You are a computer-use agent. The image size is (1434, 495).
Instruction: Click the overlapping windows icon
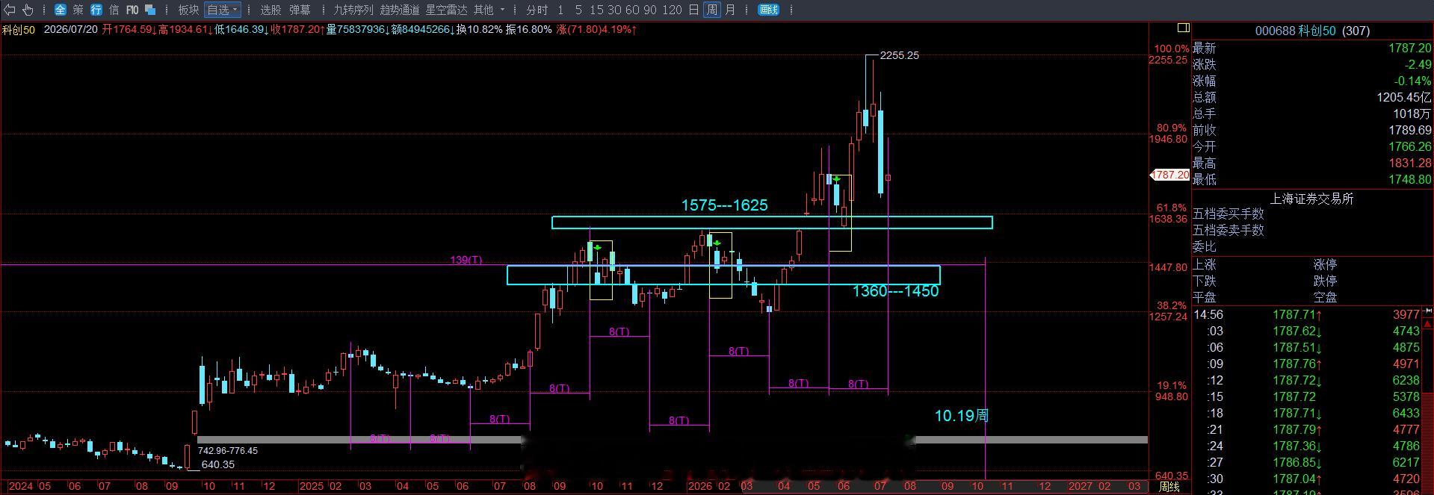(x=150, y=10)
